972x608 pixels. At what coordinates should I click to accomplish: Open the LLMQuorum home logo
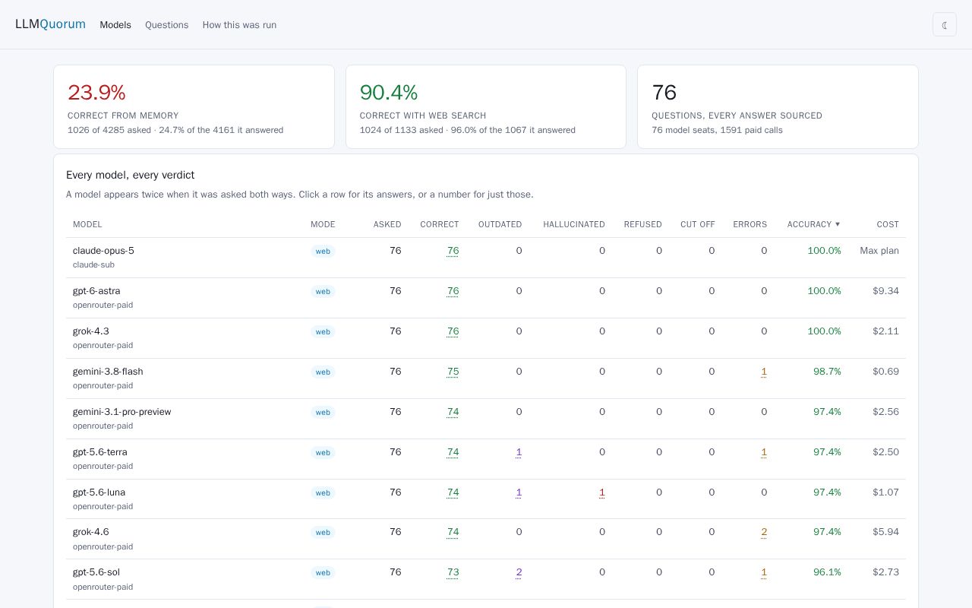(50, 24)
